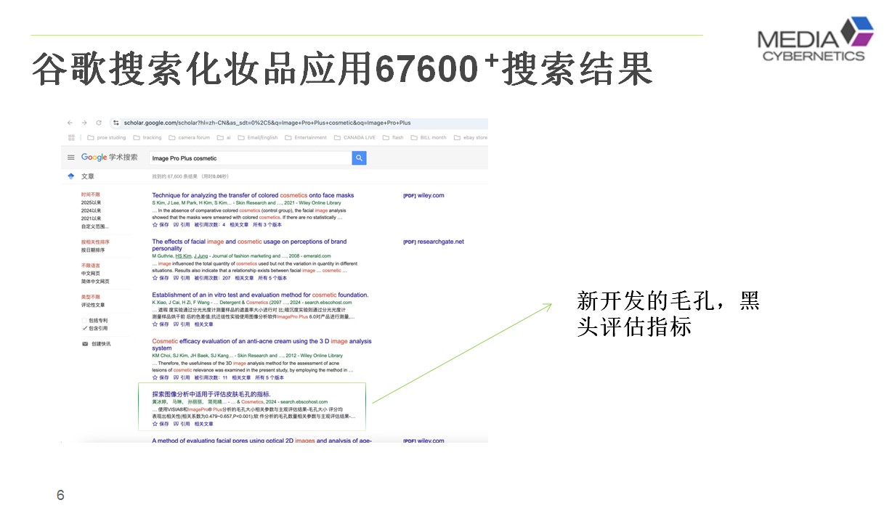Click the browser reload icon

point(98,123)
